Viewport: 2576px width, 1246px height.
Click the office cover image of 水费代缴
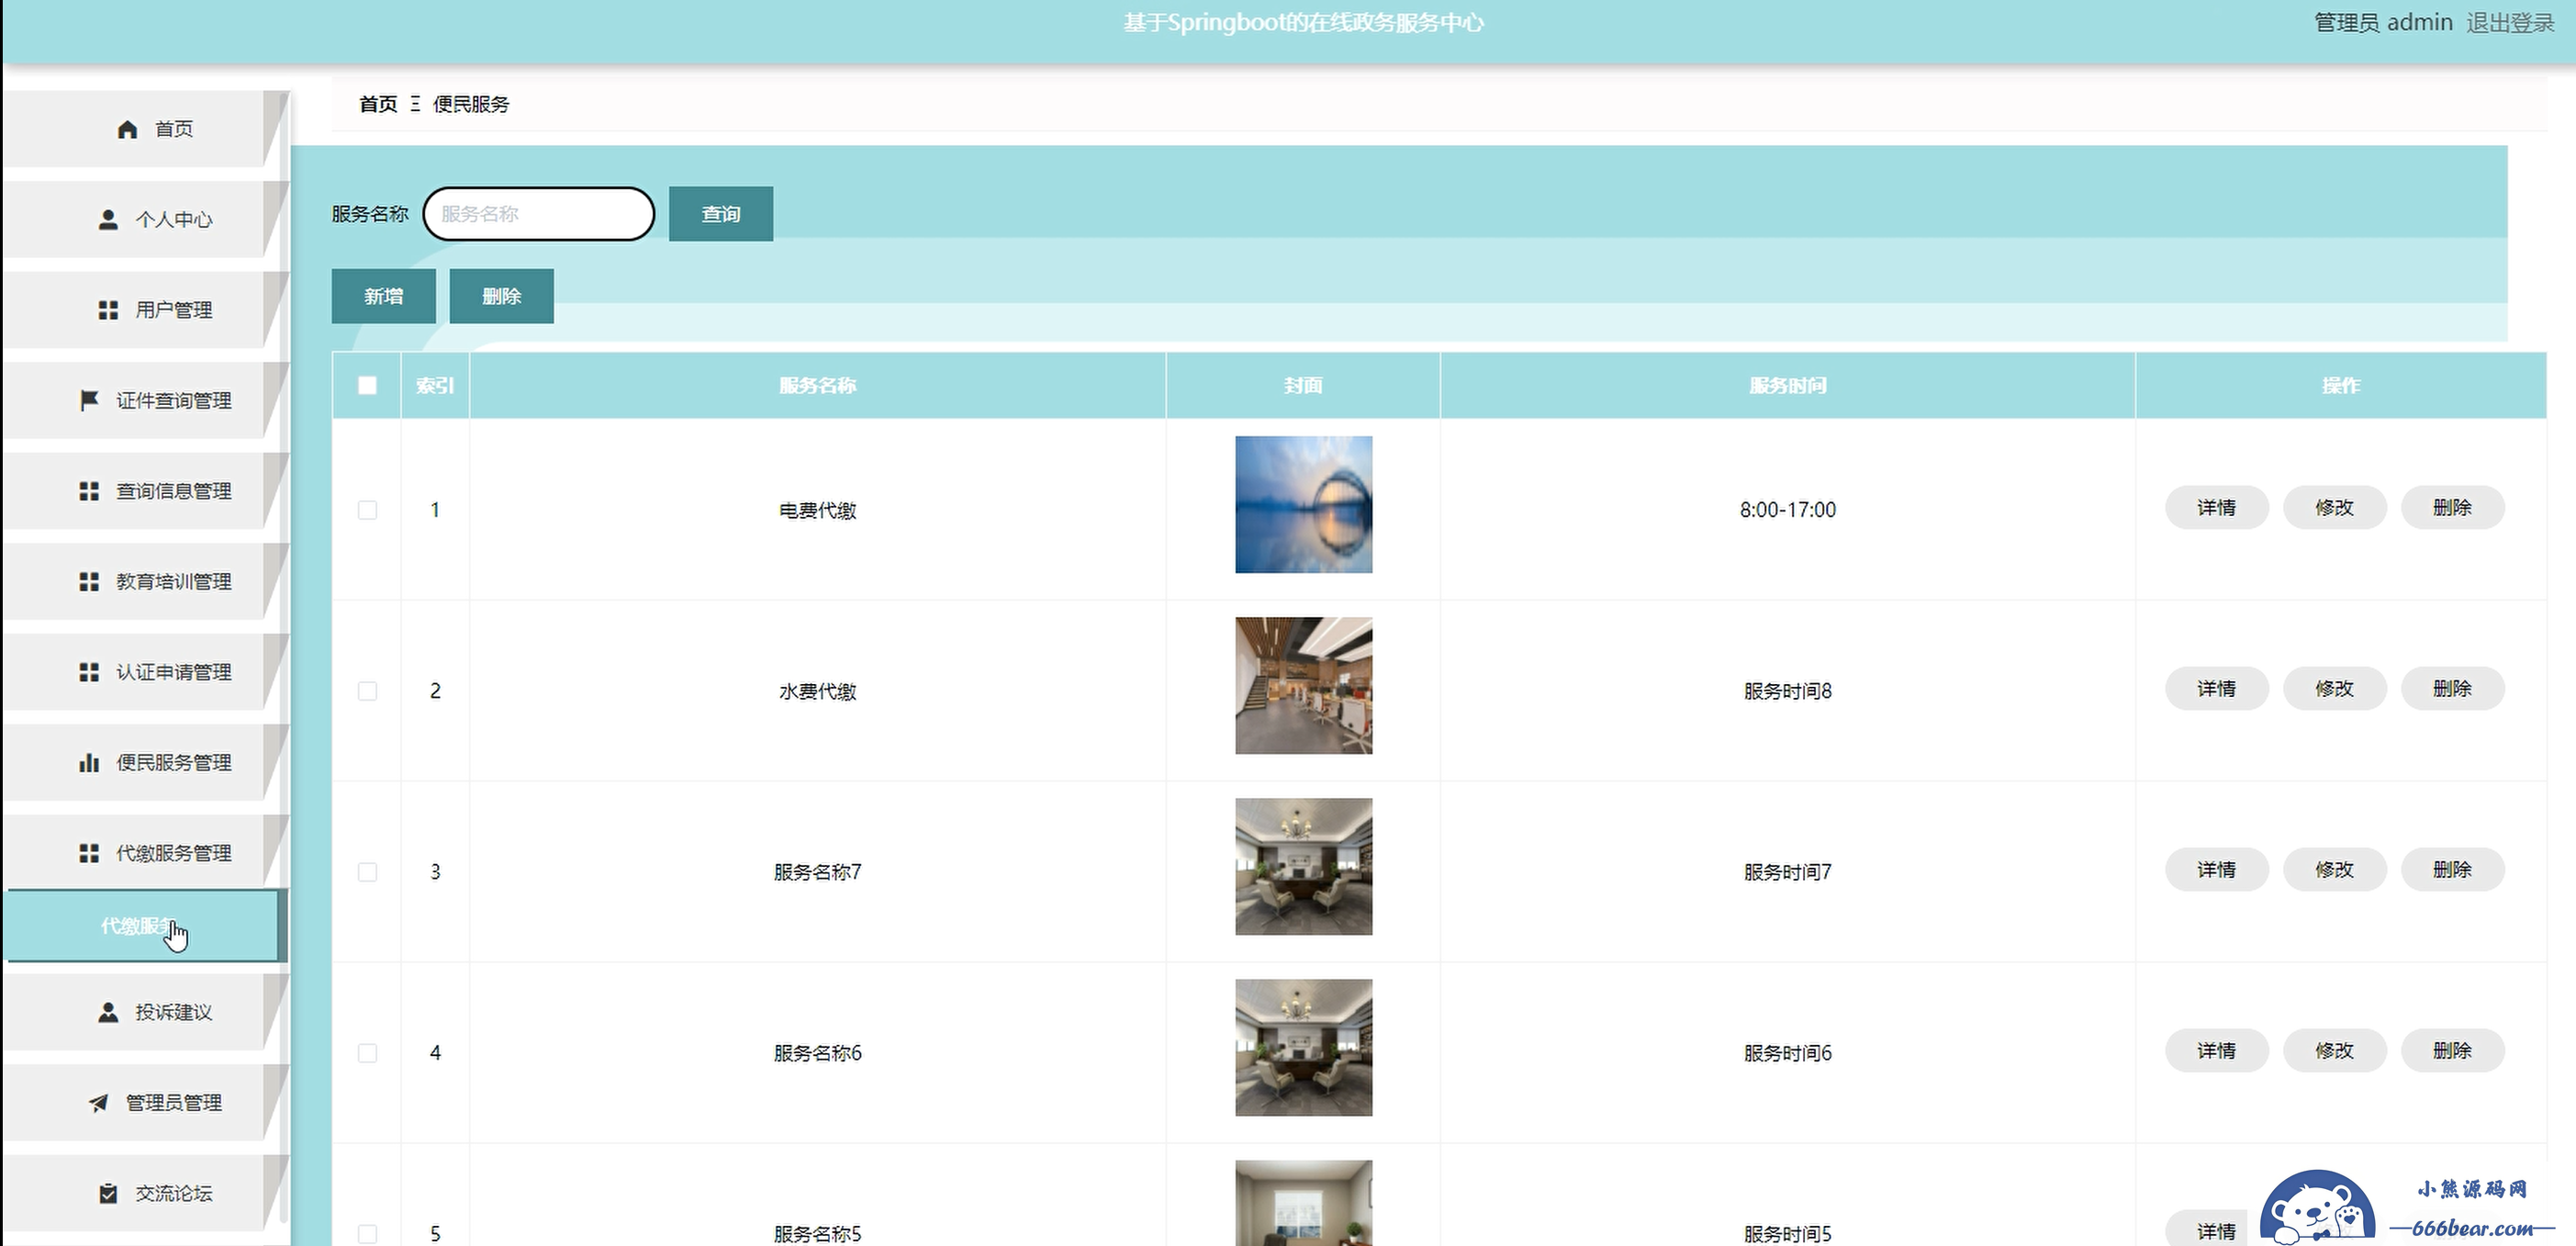pyautogui.click(x=1303, y=686)
